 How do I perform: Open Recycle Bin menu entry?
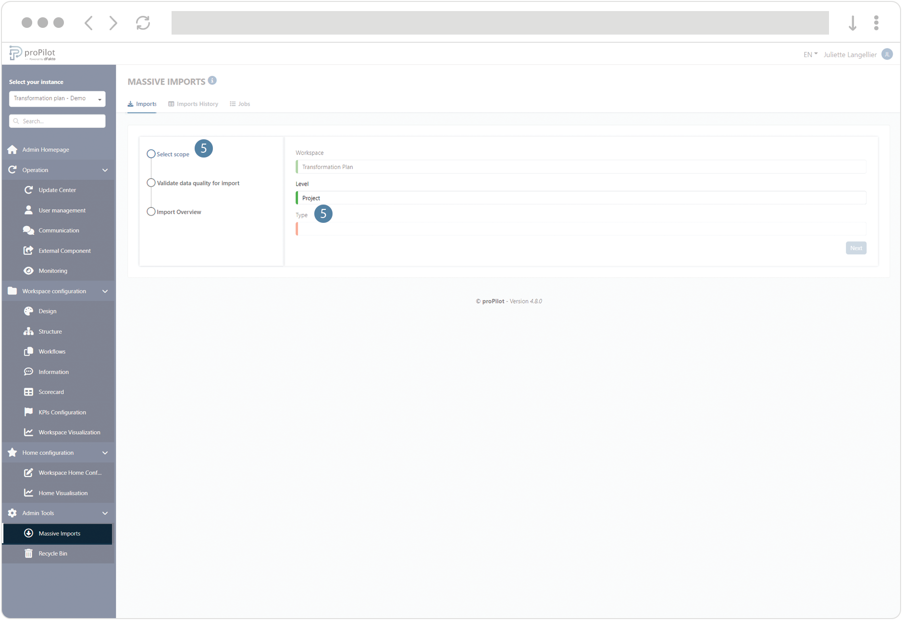click(59, 554)
